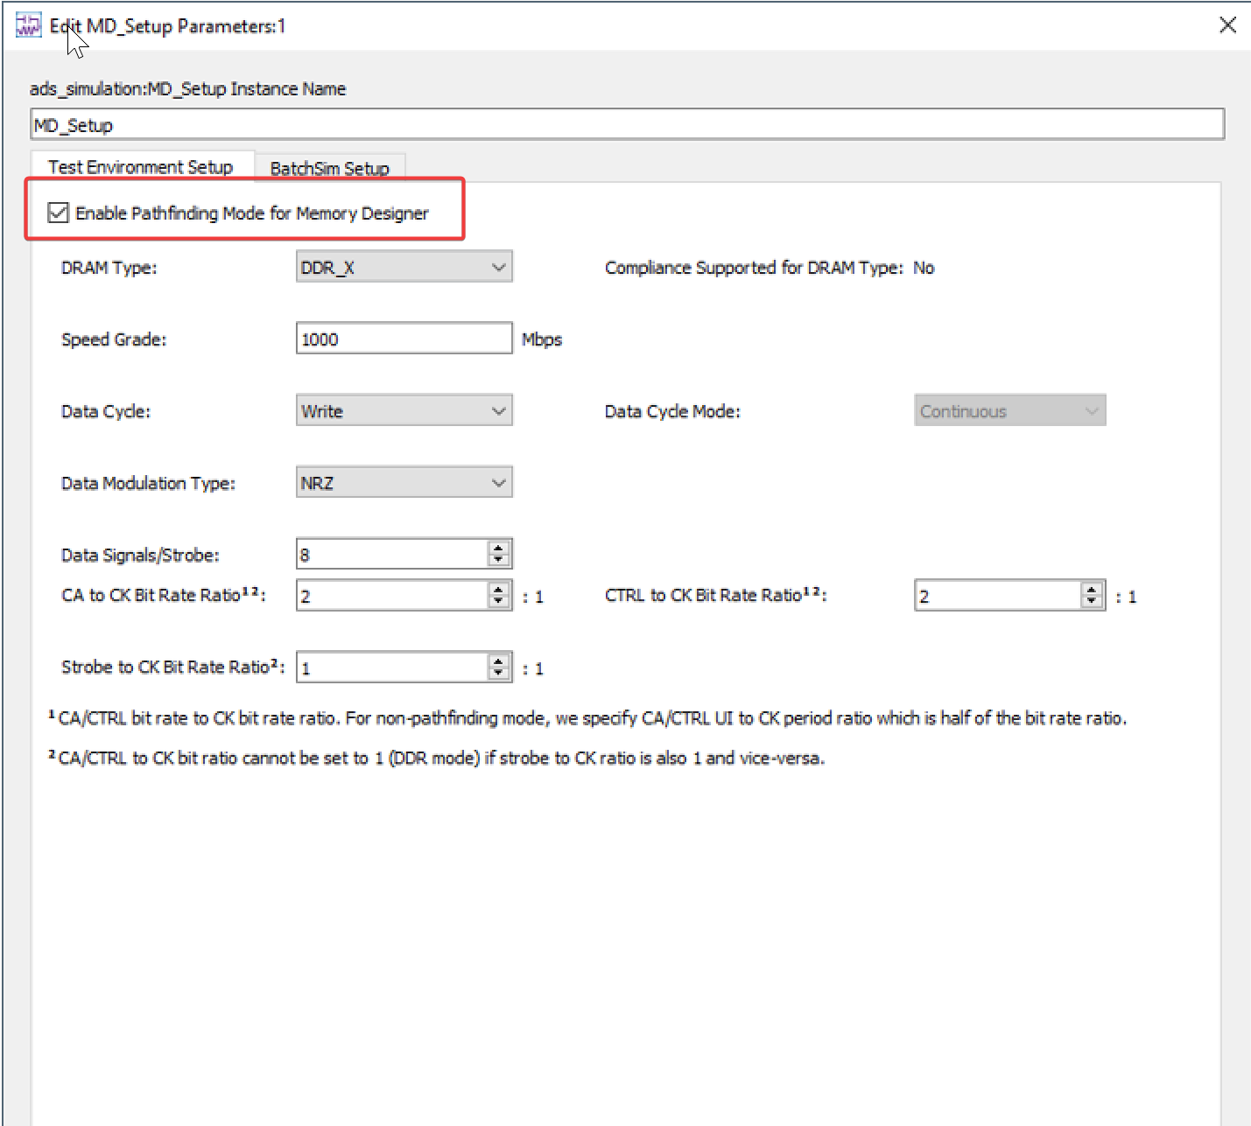Close the Edit MD_Setup Parameters dialog
Screen dimensions: 1251x1126
tap(1227, 25)
